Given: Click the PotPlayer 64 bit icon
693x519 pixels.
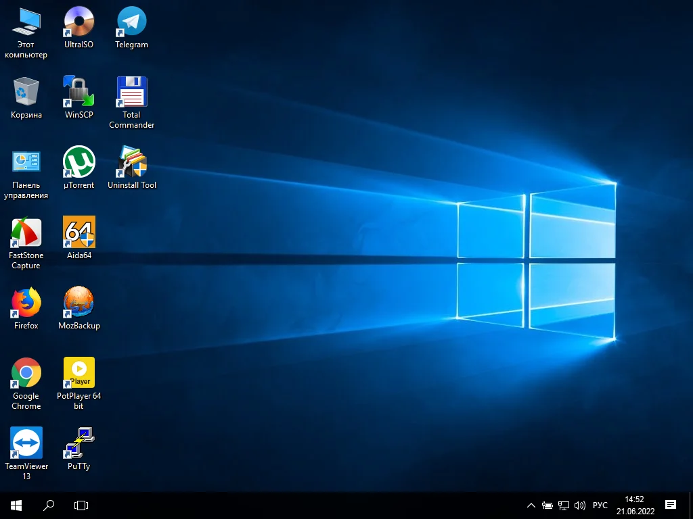Looking at the screenshot, I should point(79,373).
